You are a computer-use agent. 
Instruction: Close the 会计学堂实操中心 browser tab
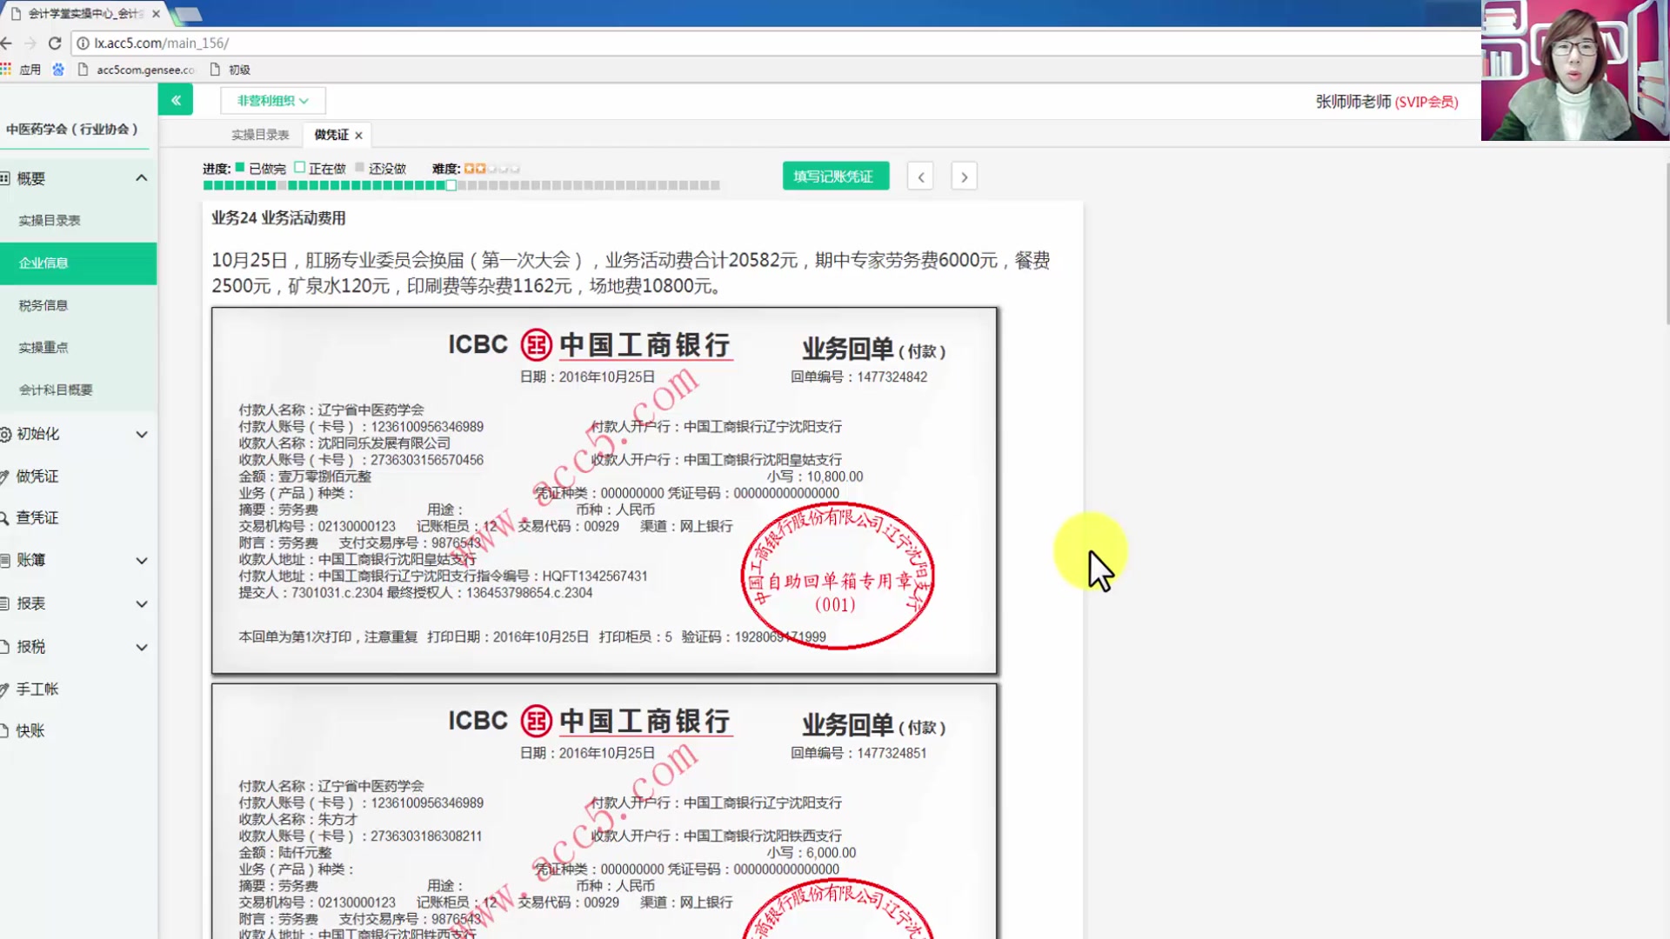coord(156,14)
